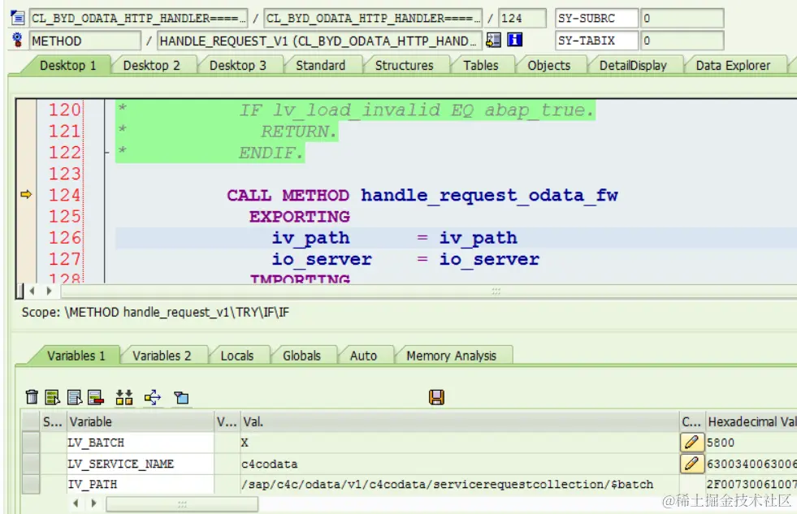The image size is (797, 514).
Task: Click the LV_BATCH variable name cell
Action: 141,443
